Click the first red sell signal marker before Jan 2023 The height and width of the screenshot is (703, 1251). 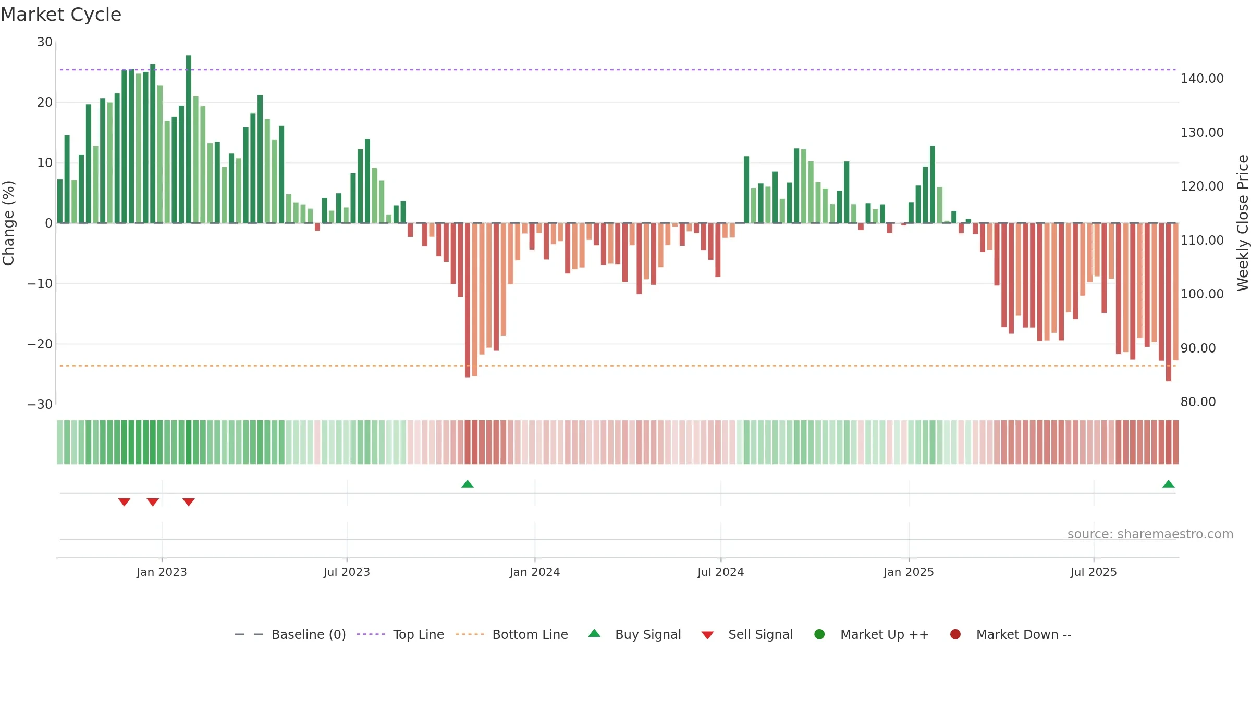(124, 502)
